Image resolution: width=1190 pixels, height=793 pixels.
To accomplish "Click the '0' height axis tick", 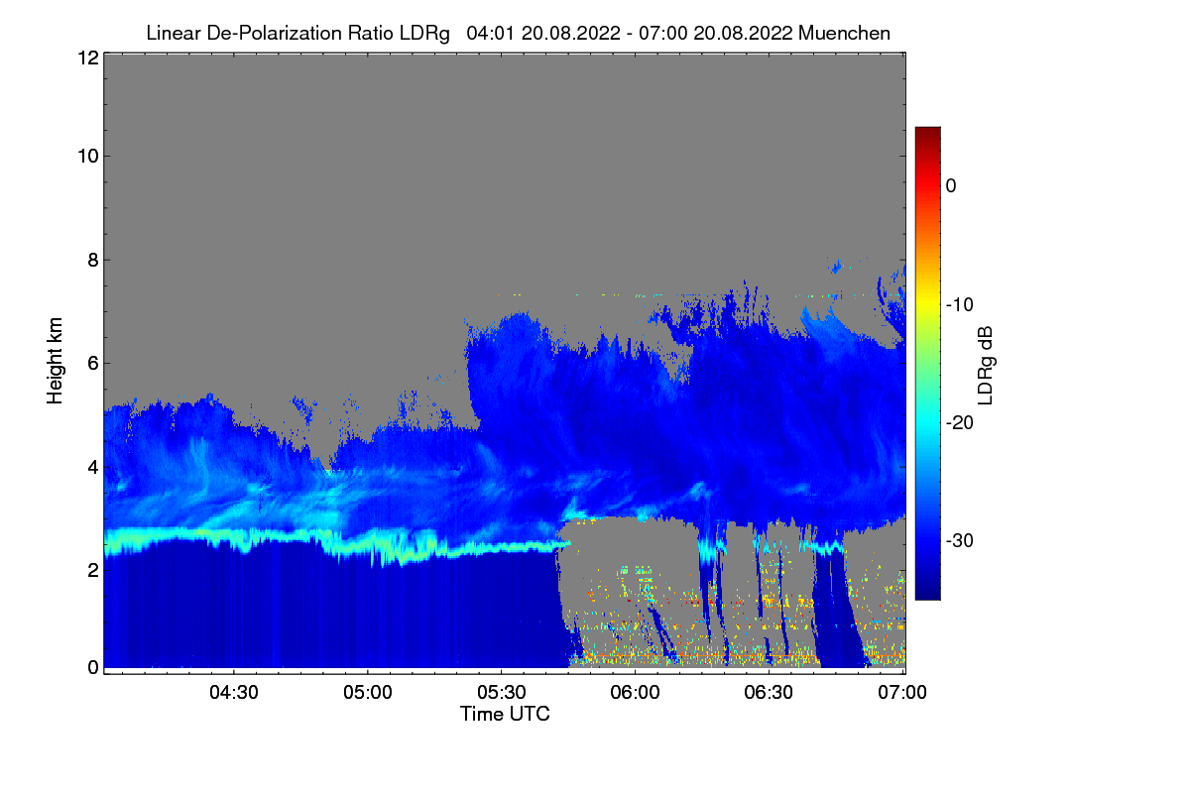I will (x=92, y=667).
